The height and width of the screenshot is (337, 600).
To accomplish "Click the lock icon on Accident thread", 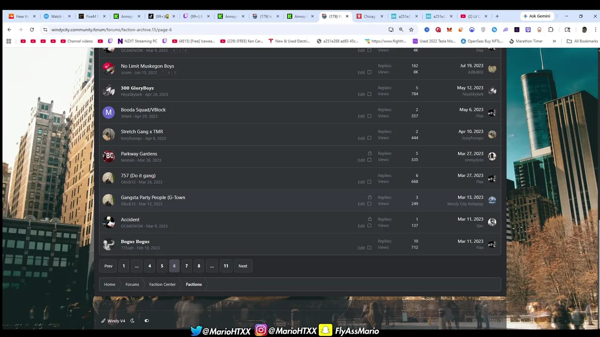I will coord(369,219).
